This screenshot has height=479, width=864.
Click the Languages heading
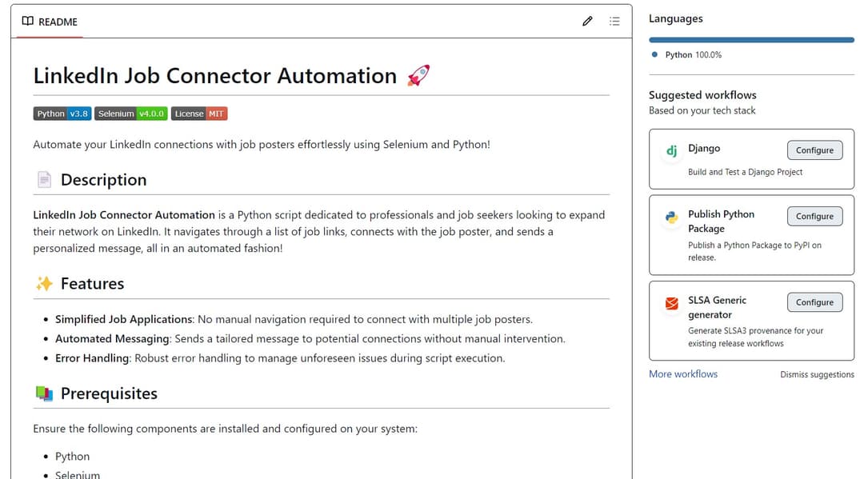(675, 18)
